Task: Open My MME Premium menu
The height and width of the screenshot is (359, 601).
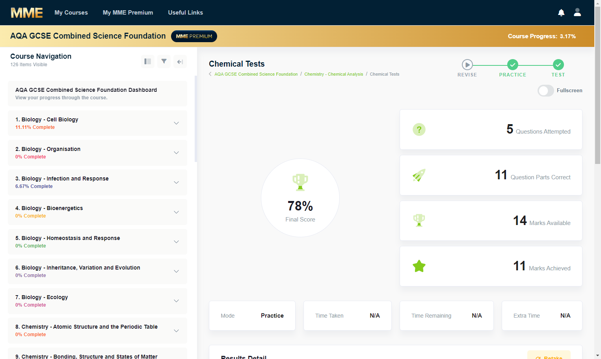Action: 128,13
